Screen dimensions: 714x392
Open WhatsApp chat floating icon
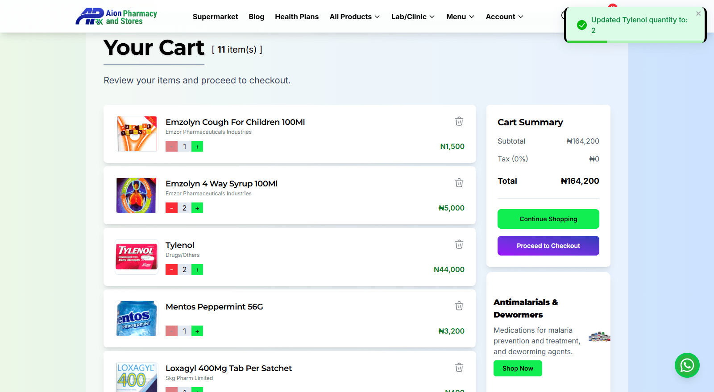click(687, 365)
